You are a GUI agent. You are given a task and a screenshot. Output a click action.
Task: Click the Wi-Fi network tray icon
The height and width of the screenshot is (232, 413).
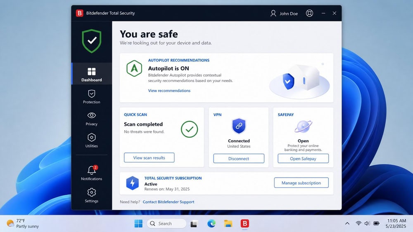pyautogui.click(x=358, y=224)
